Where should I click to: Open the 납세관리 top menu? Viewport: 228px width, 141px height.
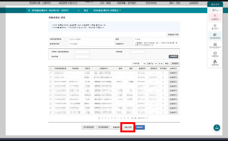tap(194, 3)
